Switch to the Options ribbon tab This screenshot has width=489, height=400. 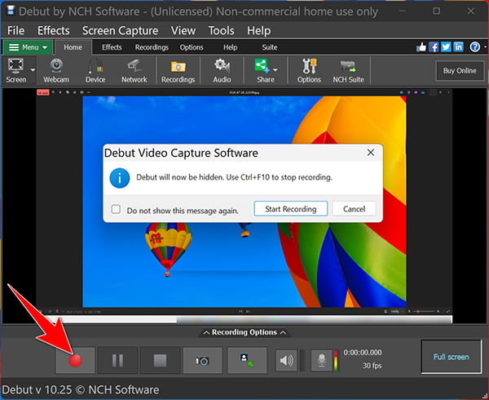(x=192, y=47)
